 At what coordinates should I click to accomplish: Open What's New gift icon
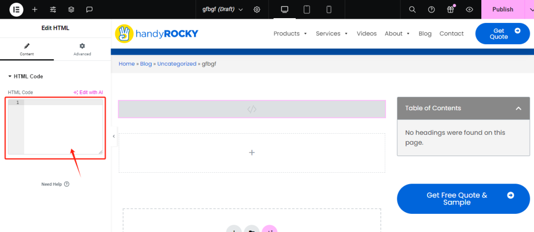pos(450,9)
